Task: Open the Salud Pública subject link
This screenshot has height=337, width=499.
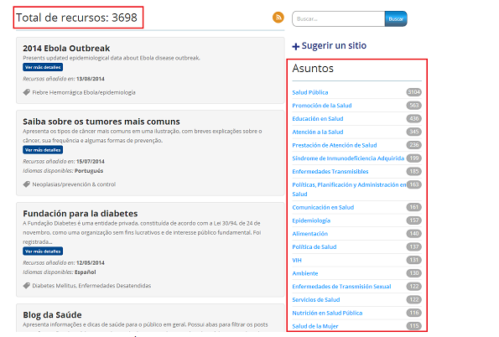Action: [310, 92]
